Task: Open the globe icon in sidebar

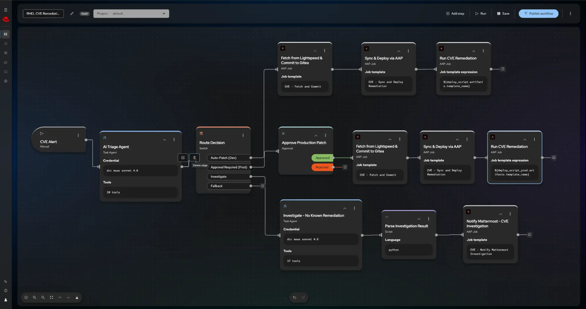Action: [x=6, y=81]
